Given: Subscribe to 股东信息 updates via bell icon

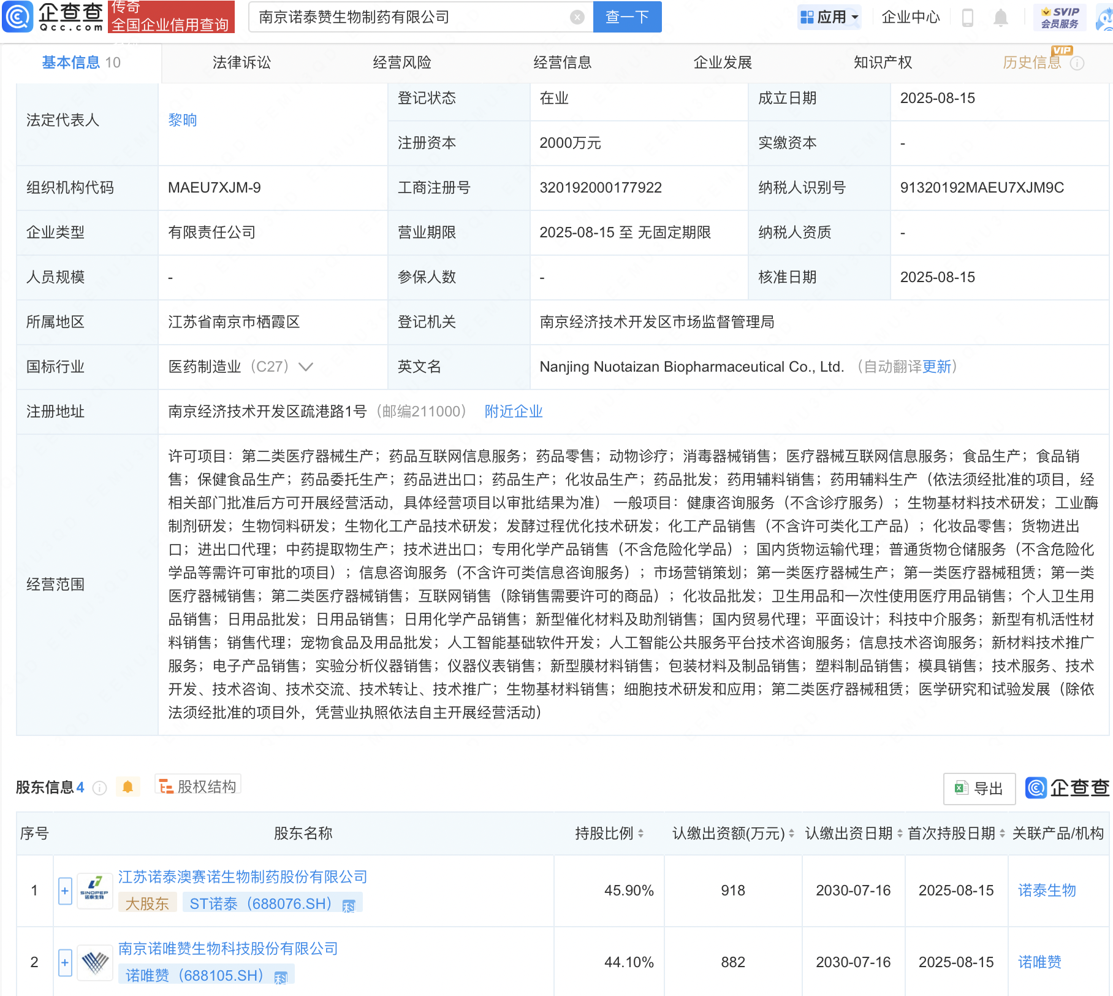Looking at the screenshot, I should 128,787.
